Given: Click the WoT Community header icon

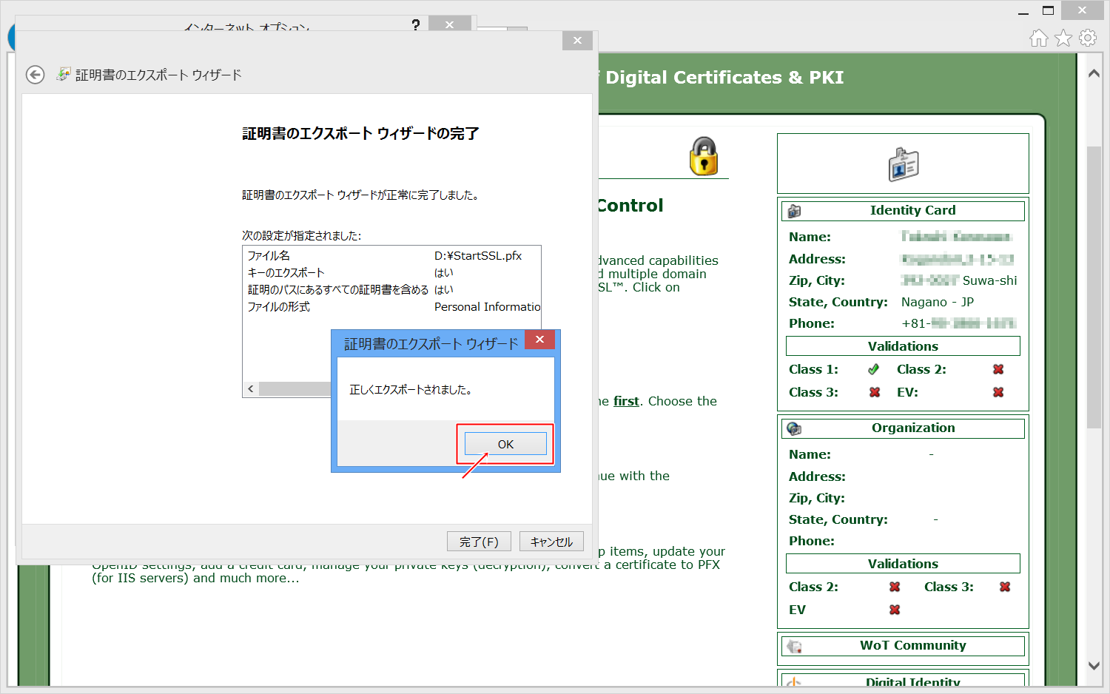Looking at the screenshot, I should 794,646.
